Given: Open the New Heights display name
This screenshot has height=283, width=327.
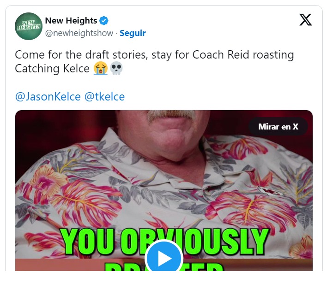Looking at the screenshot, I should click(71, 21).
